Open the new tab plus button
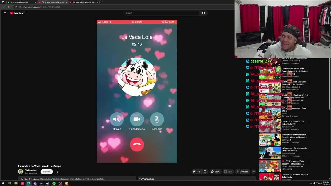This screenshot has width=331, height=186. pyautogui.click(x=102, y=2)
